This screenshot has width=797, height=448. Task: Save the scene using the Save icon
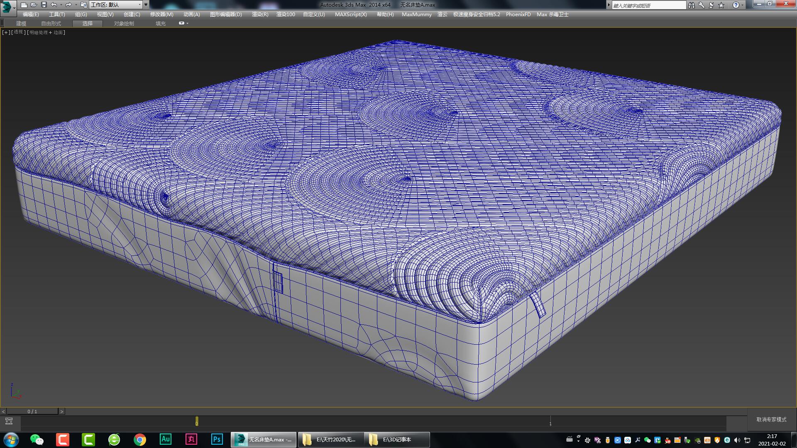(44, 5)
